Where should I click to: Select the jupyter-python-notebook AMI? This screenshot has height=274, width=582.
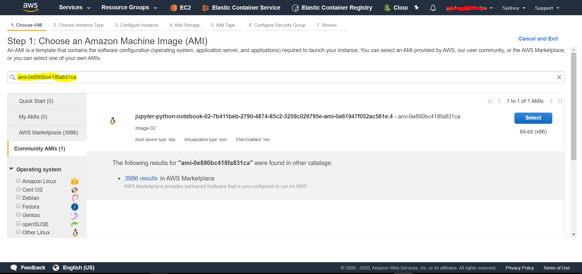point(533,118)
